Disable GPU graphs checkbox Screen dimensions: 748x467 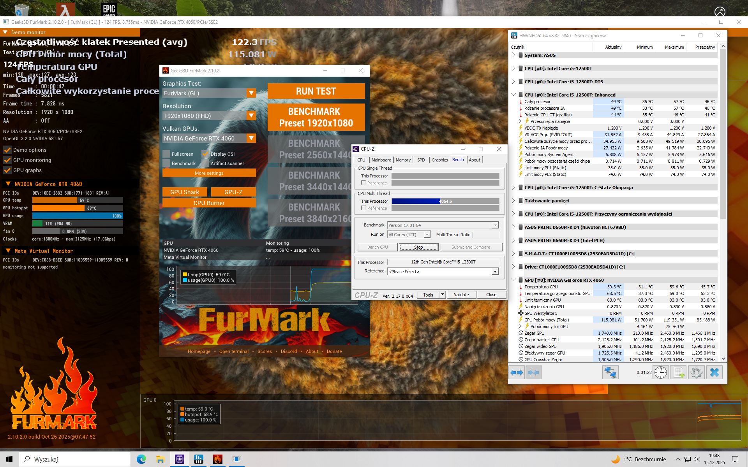[x=7, y=170]
